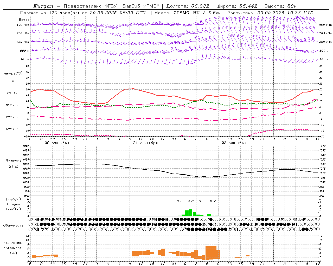Click the (мм/1ч.) precipitation unit label
This screenshot has height=266, width=333.
pos(13,209)
